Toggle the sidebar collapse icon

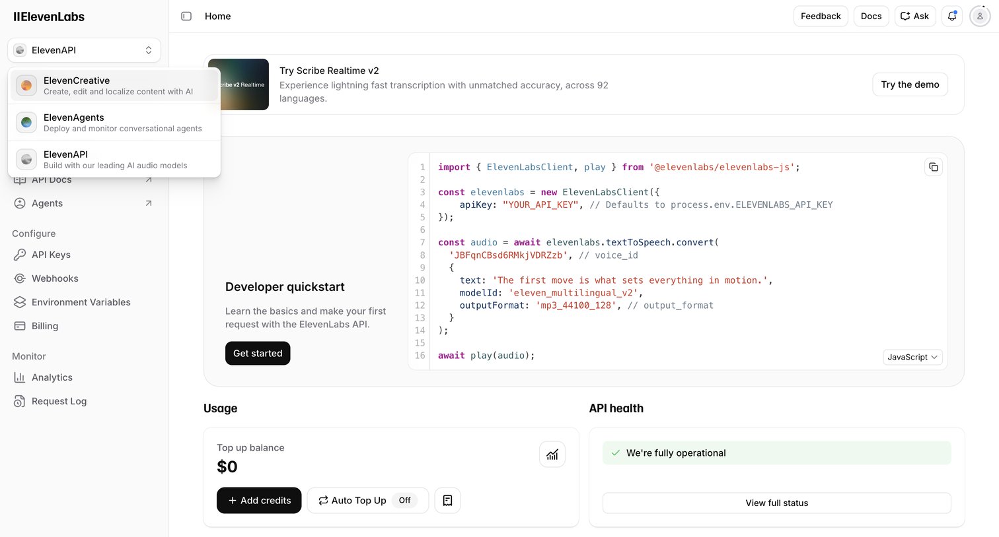(186, 16)
